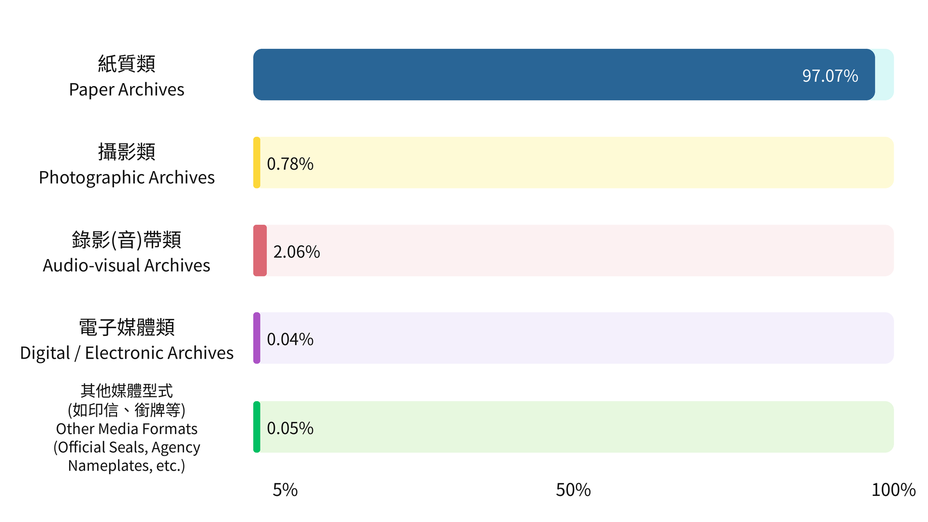Image resolution: width=928 pixels, height=522 pixels.
Task: Click the yellow Photographic Archives bar segment
Action: pos(257,162)
